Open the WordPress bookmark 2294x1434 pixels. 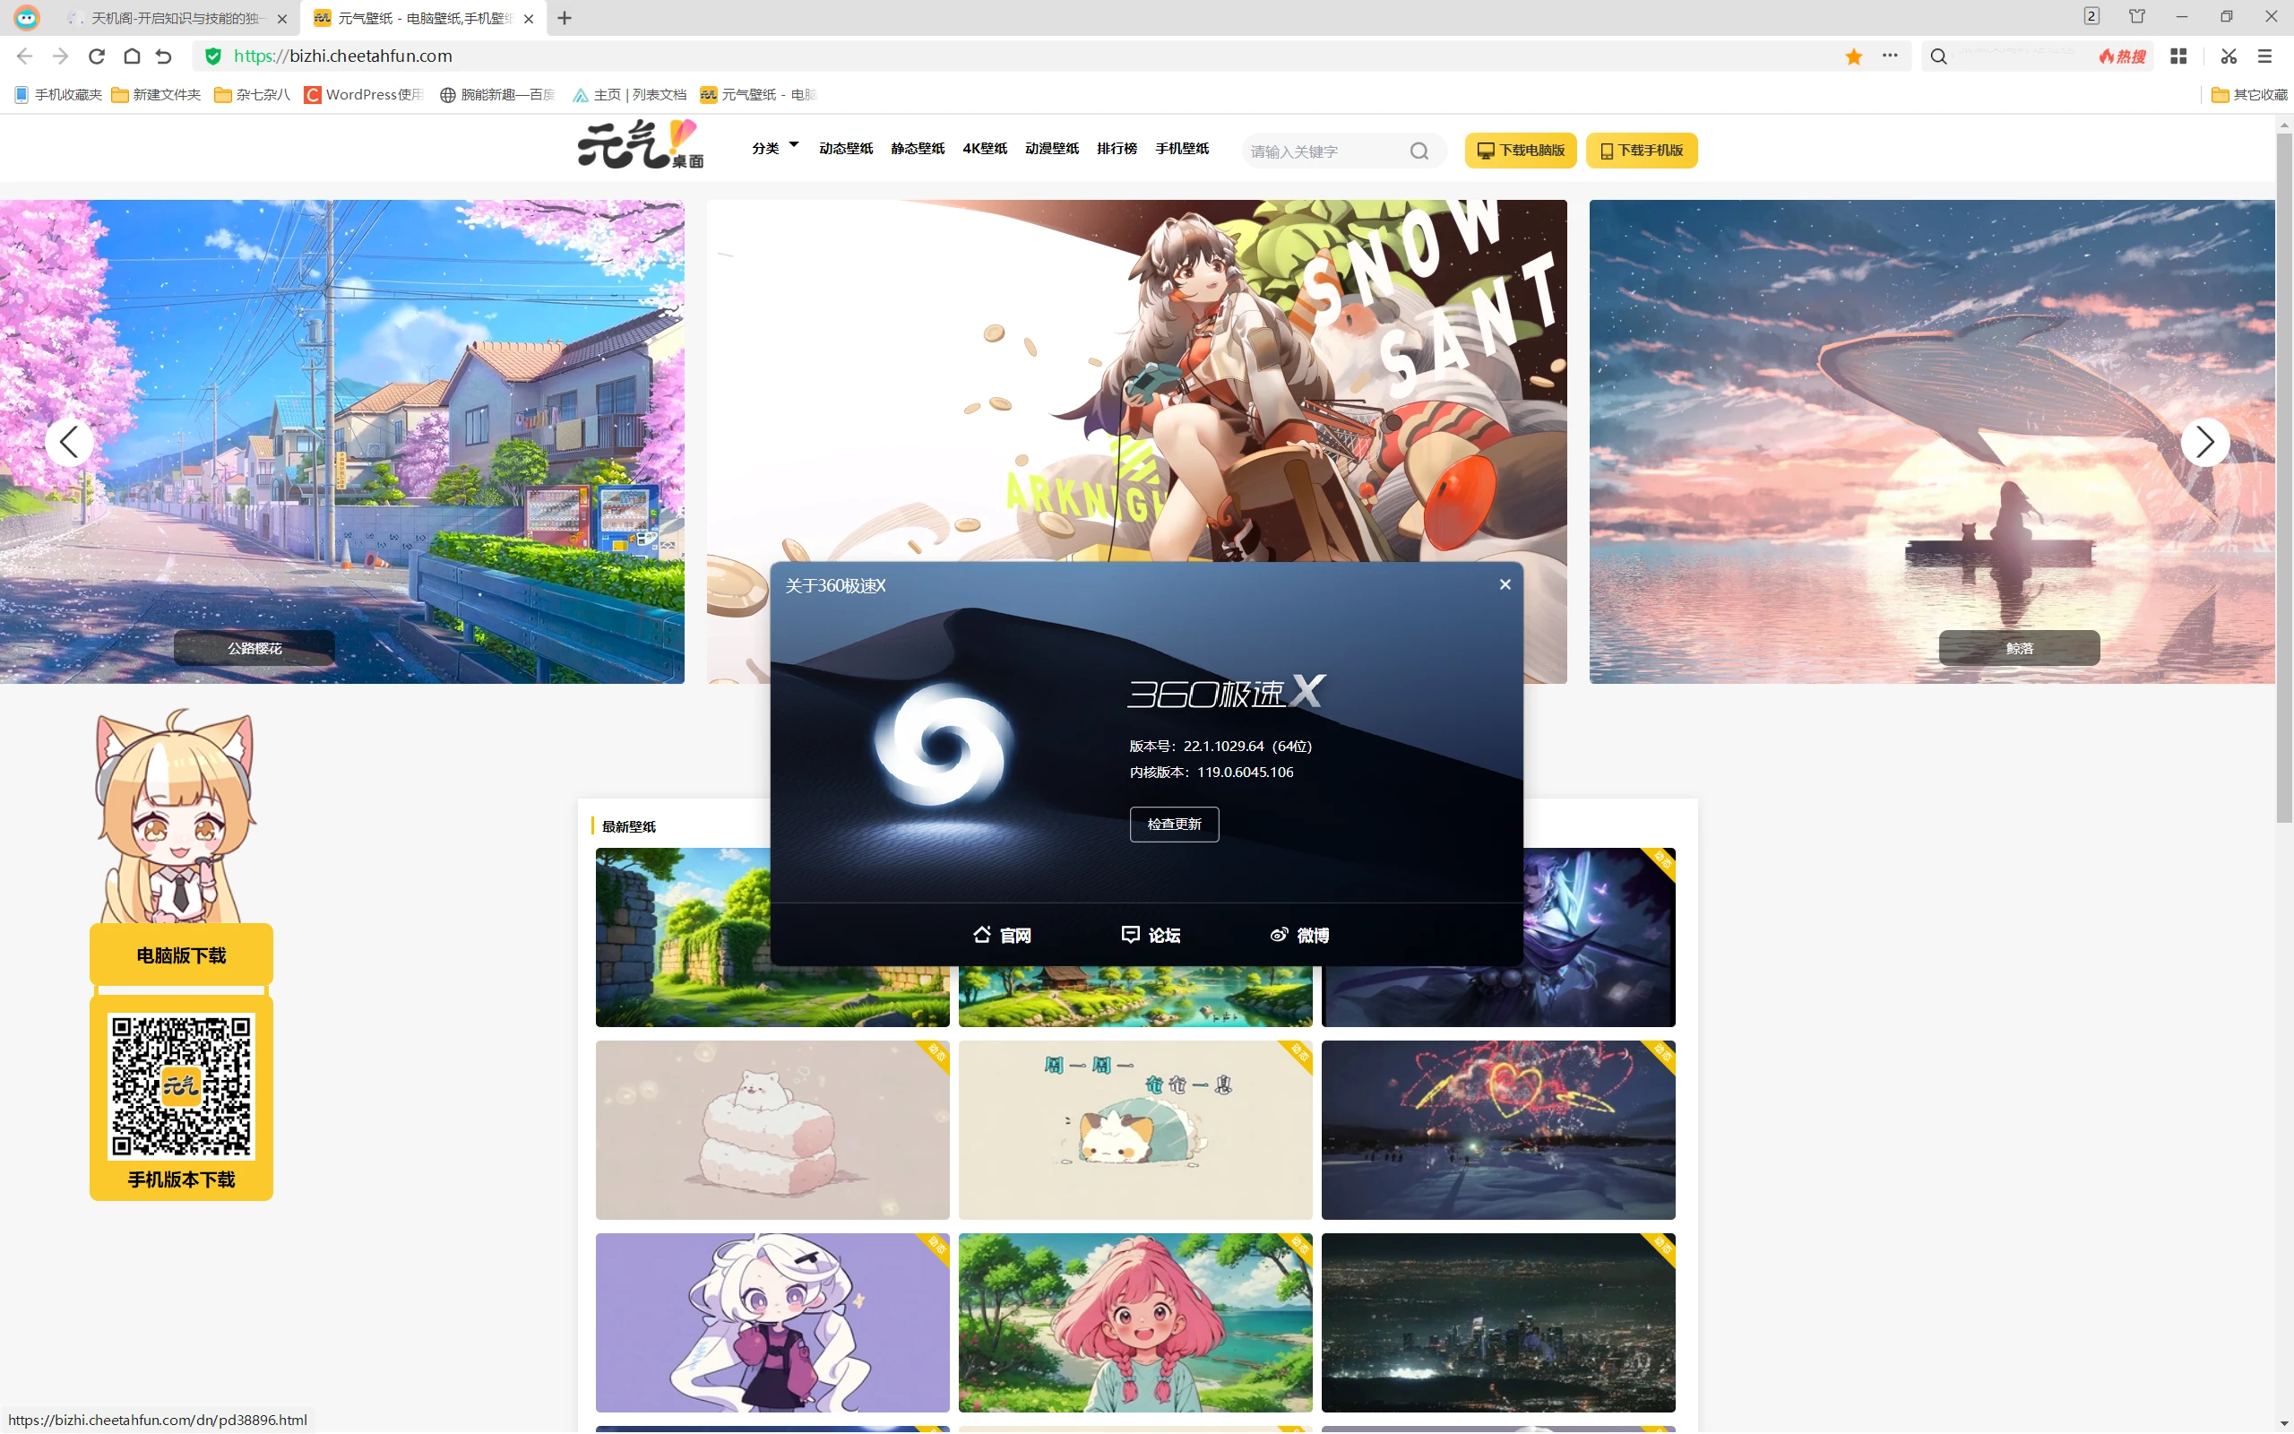click(364, 94)
